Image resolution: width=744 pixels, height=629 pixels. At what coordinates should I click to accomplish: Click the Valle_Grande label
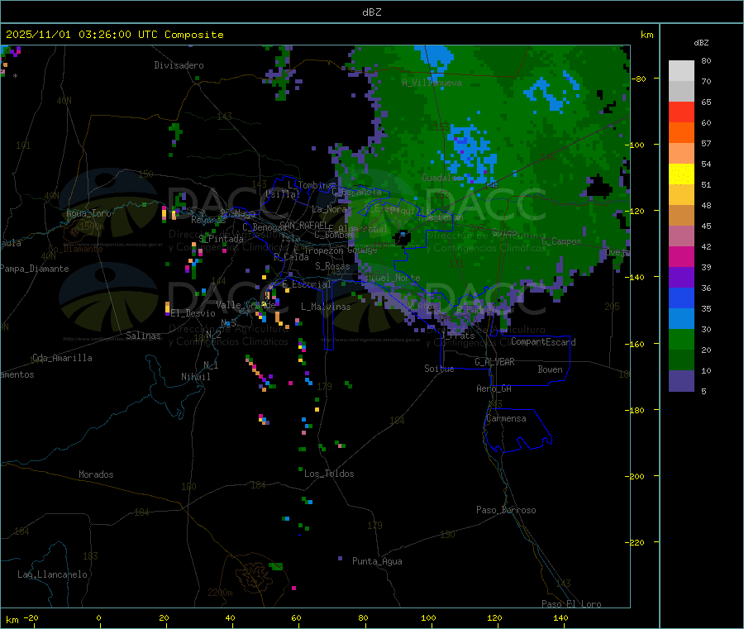click(246, 305)
